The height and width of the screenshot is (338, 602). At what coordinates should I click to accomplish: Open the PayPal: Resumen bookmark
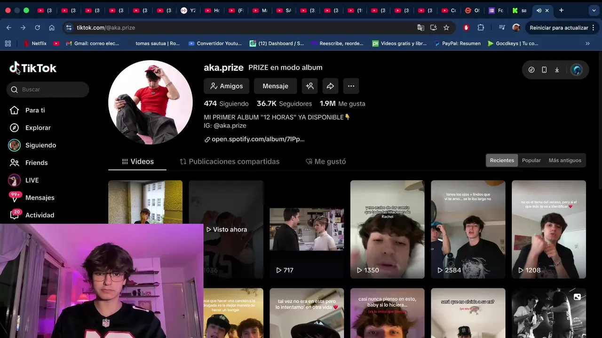coord(457,43)
